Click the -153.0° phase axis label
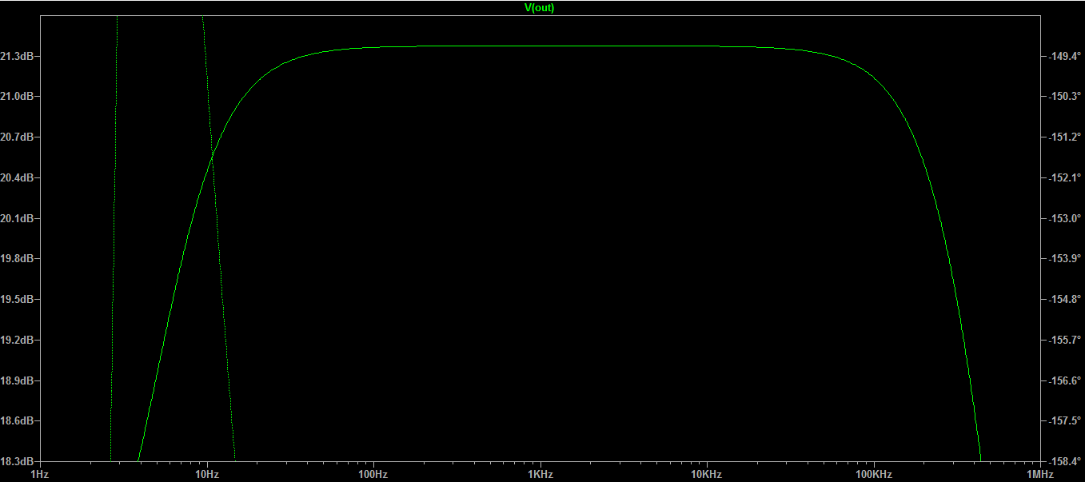 tap(1065, 219)
